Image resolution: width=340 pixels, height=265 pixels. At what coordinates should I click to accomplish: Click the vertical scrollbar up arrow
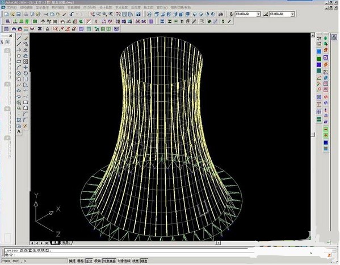[313, 35]
